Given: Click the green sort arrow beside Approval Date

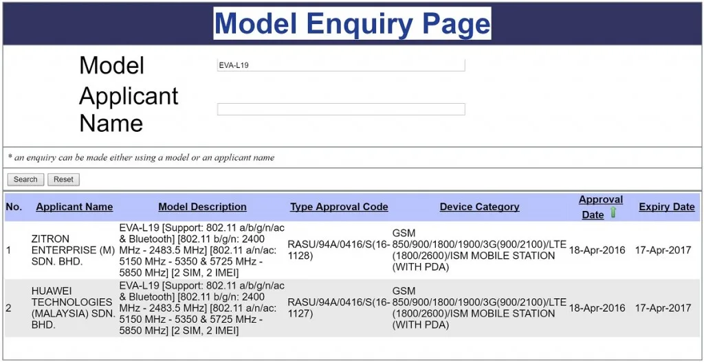Looking at the screenshot, I should (x=613, y=213).
